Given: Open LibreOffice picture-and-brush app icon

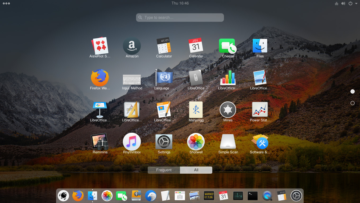Looking at the screenshot, I should (260, 78).
